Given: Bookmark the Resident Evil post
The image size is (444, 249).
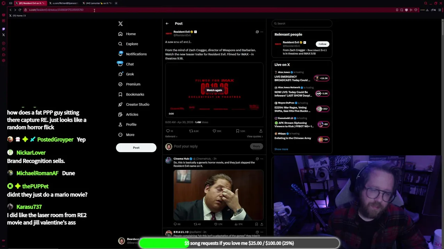Looking at the screenshot, I should (x=238, y=131).
